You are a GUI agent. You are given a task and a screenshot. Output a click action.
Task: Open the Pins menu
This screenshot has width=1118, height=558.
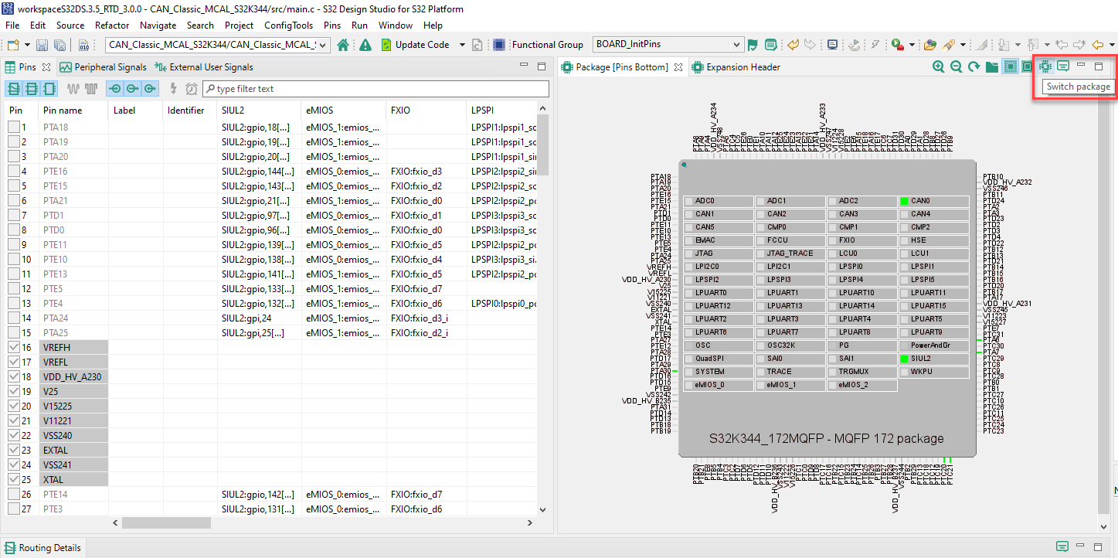(331, 25)
